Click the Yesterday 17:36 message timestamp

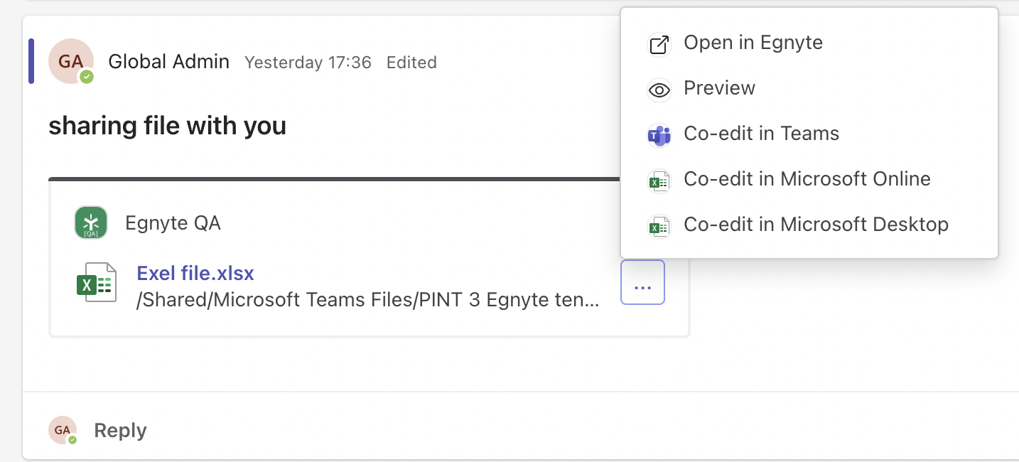coord(308,63)
